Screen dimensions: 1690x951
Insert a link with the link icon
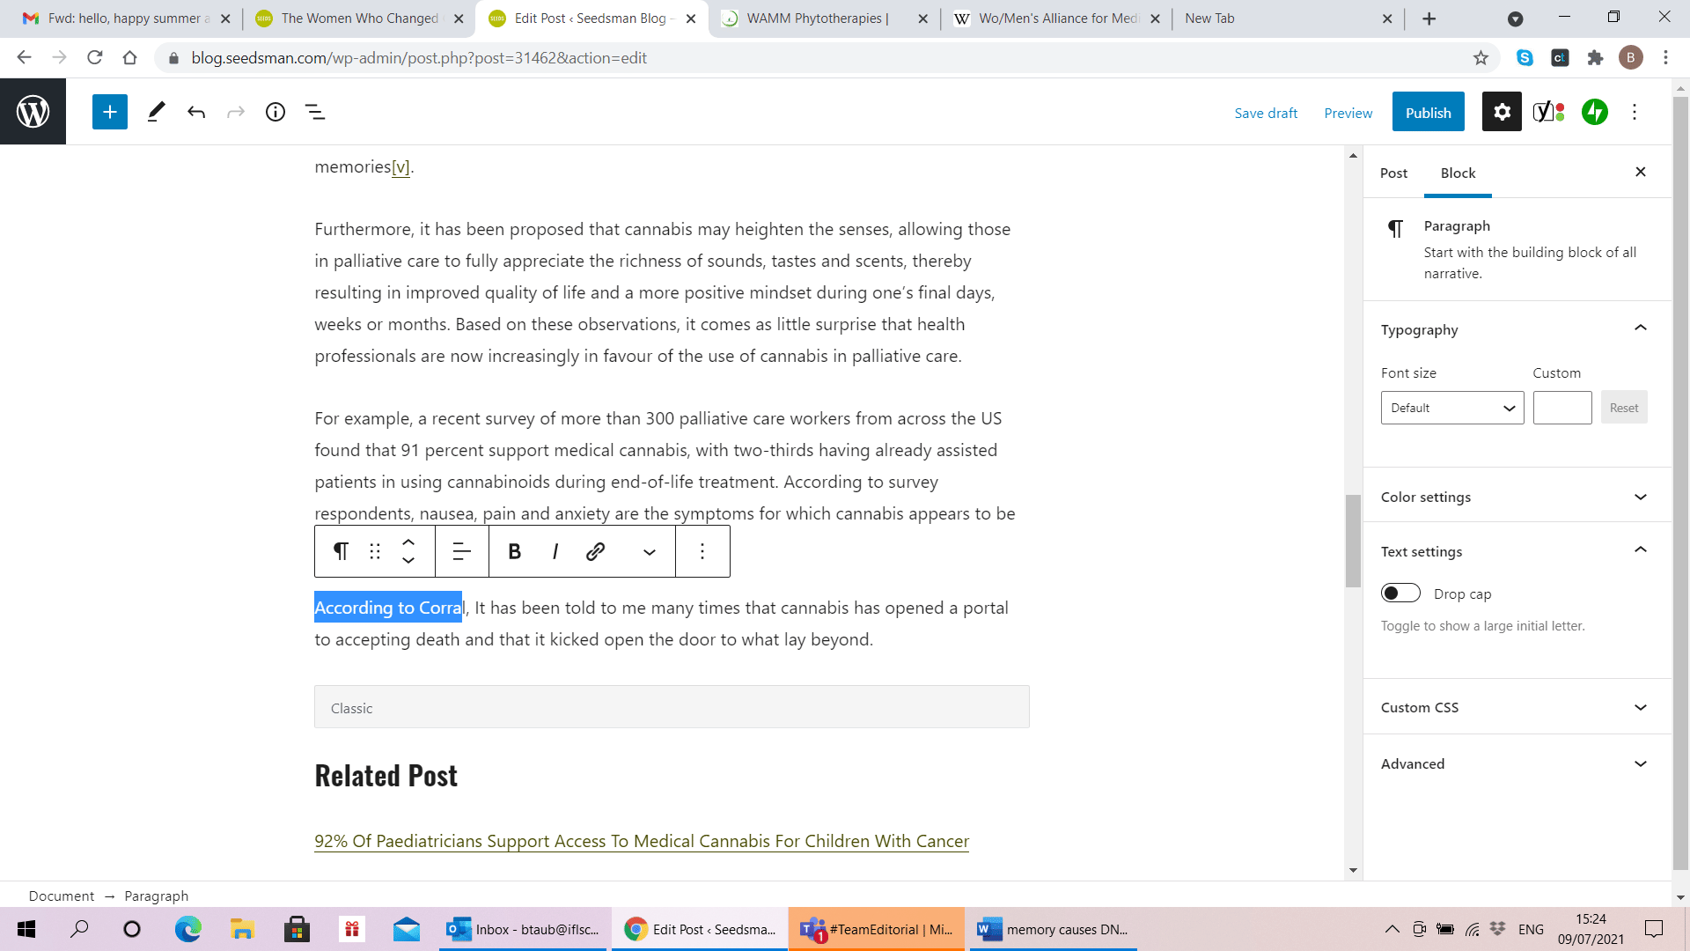pyautogui.click(x=595, y=551)
